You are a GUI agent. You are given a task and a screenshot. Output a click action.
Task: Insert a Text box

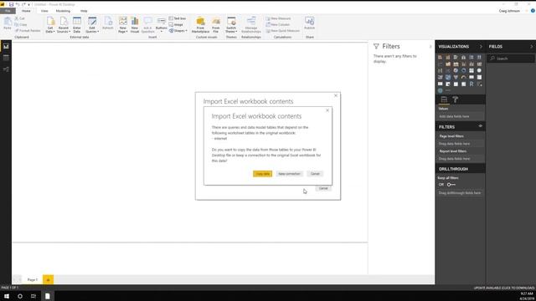click(178, 18)
